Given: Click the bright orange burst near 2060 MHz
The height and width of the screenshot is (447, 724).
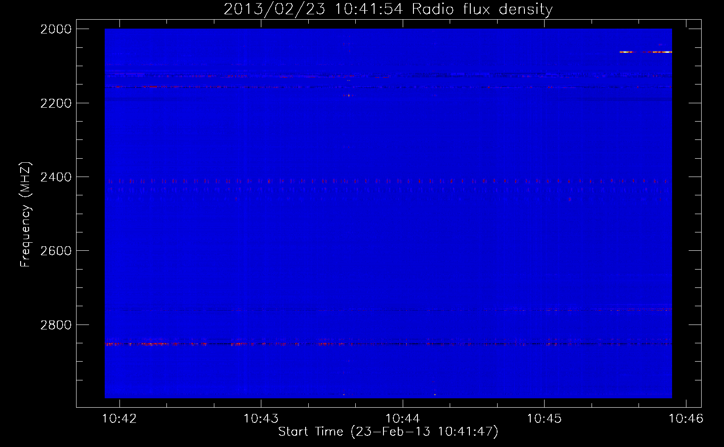Looking at the screenshot, I should point(646,52).
